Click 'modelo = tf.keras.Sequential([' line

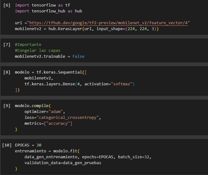click(x=51, y=72)
